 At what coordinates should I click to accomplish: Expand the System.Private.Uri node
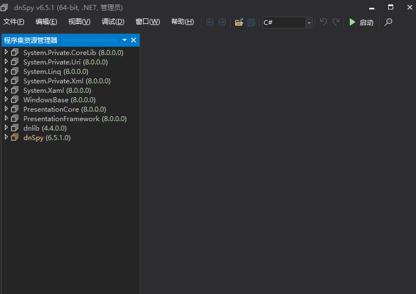tap(6, 62)
